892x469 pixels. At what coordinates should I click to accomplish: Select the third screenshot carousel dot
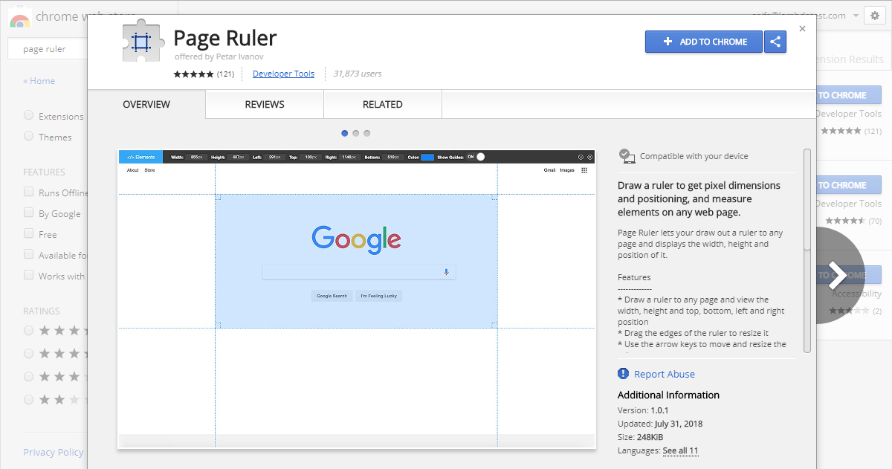coord(367,133)
